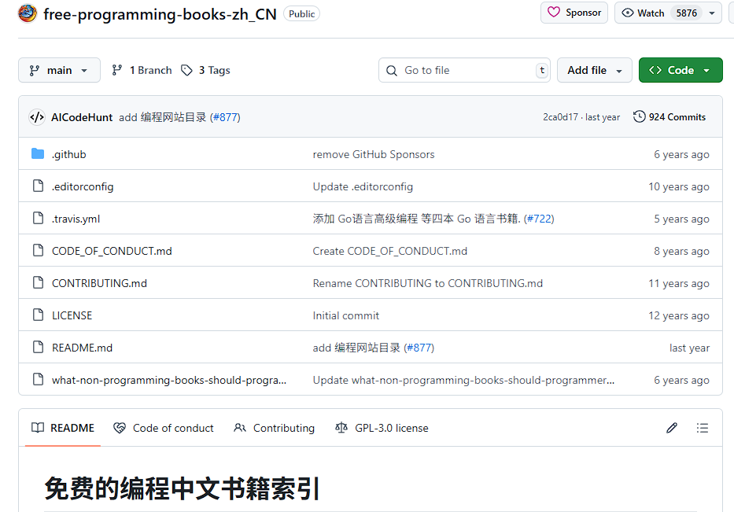The width and height of the screenshot is (734, 512).
Task: Click the 2ca0d17 commit hash link
Action: [x=559, y=117]
